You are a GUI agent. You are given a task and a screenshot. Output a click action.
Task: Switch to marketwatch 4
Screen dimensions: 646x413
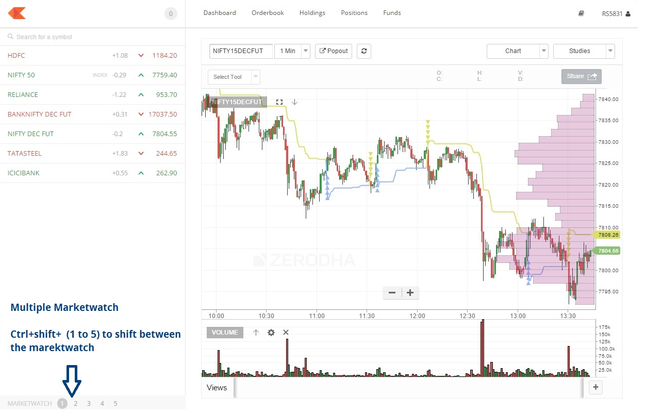coord(102,404)
